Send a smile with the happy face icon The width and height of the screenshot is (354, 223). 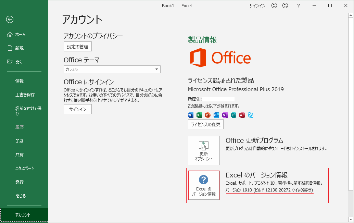point(274,5)
